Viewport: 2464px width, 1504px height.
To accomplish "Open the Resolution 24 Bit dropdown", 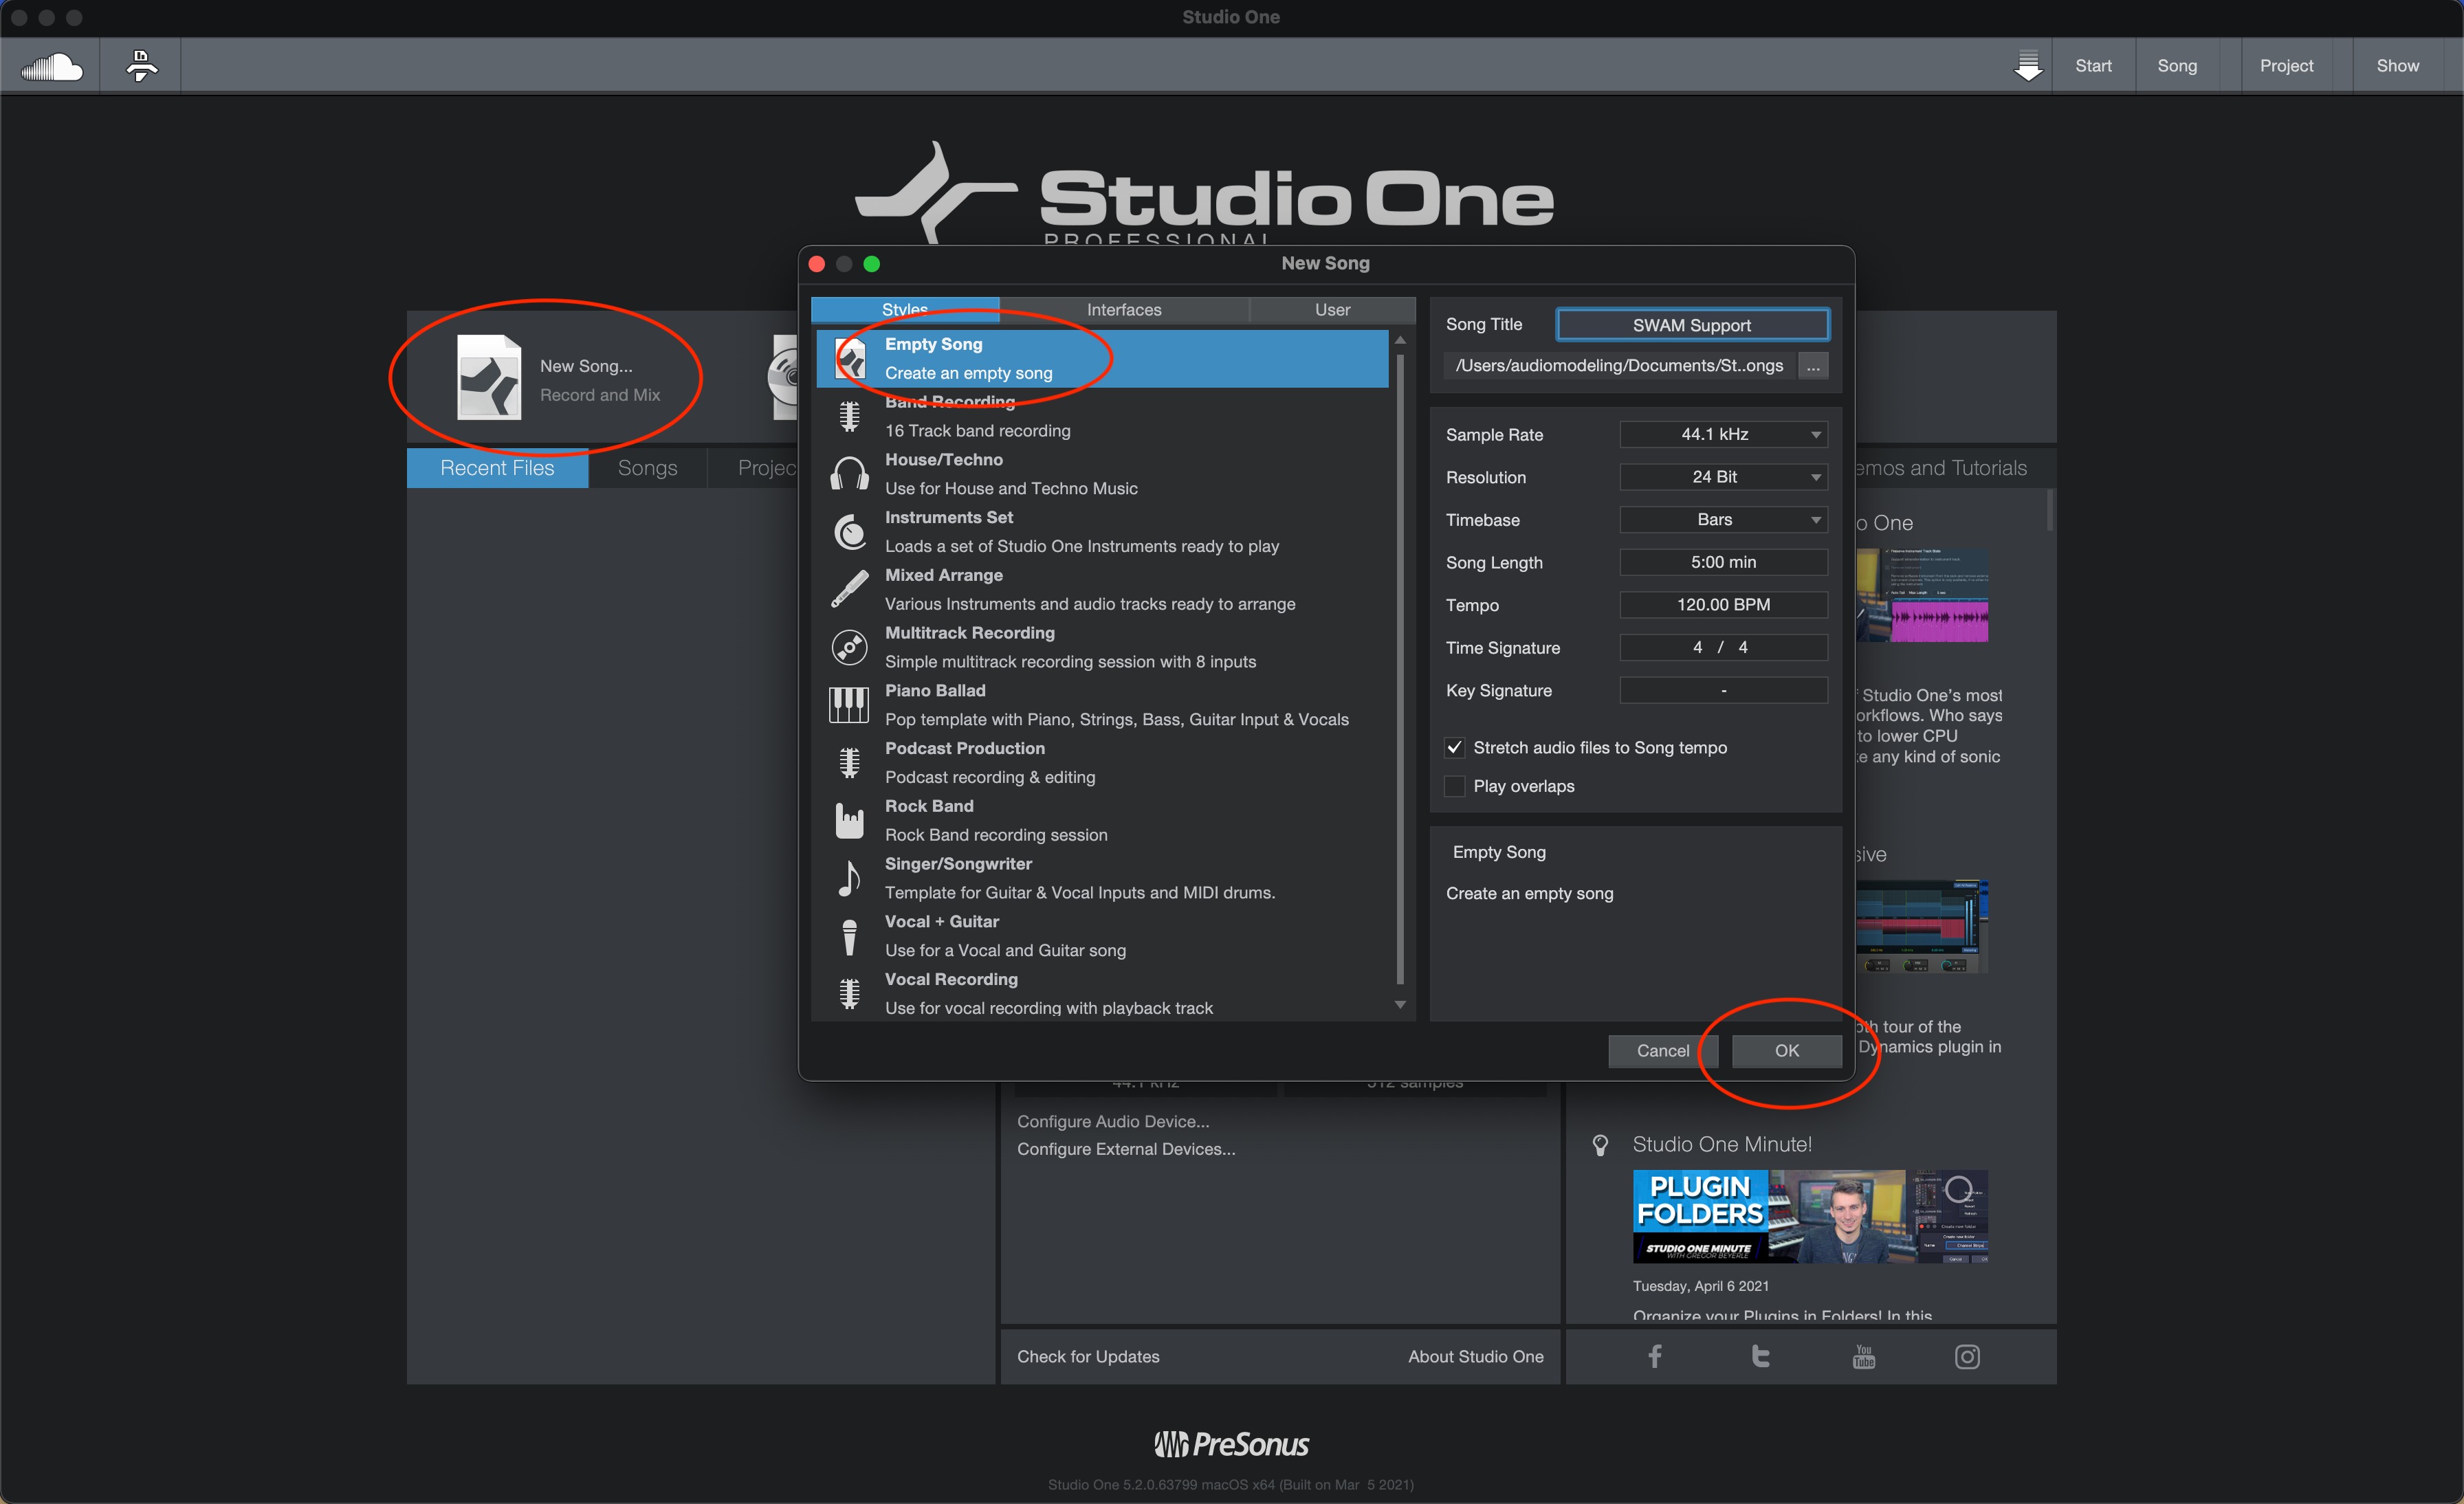I will (1723, 477).
